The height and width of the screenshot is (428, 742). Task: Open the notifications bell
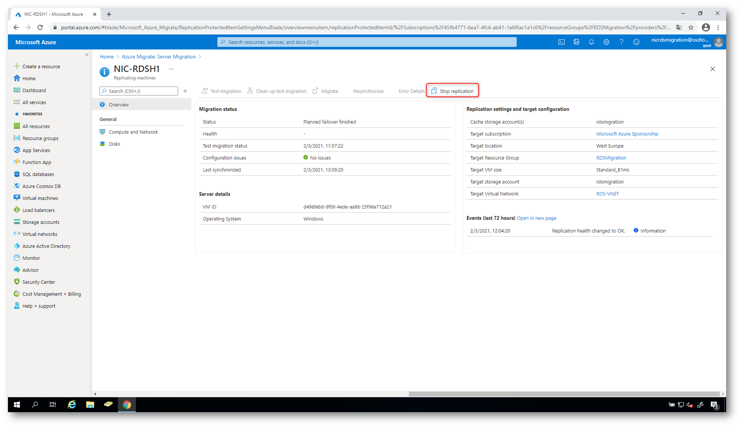click(x=591, y=42)
